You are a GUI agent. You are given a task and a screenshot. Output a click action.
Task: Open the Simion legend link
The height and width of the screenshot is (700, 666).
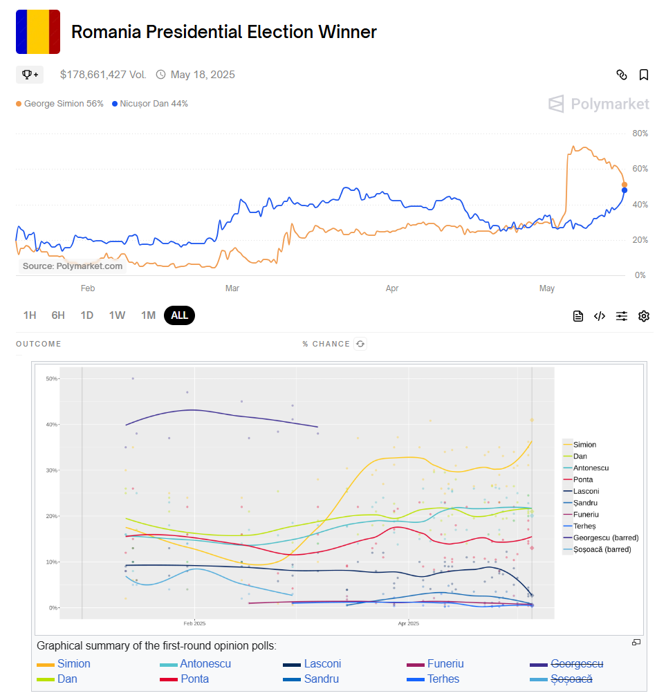tap(74, 664)
